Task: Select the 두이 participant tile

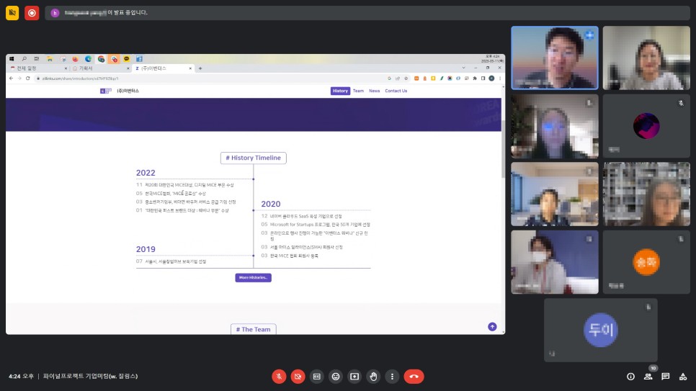Action: [600, 330]
